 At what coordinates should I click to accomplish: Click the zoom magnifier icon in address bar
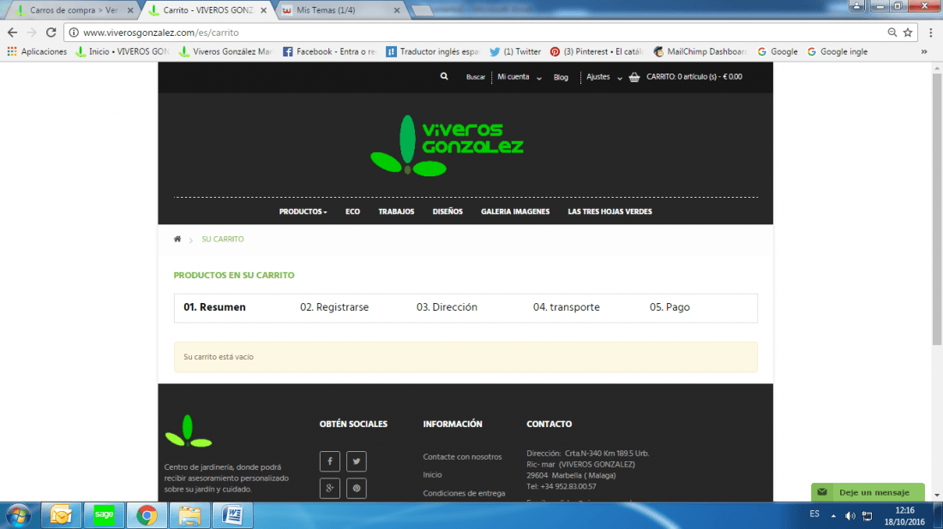pos(892,33)
